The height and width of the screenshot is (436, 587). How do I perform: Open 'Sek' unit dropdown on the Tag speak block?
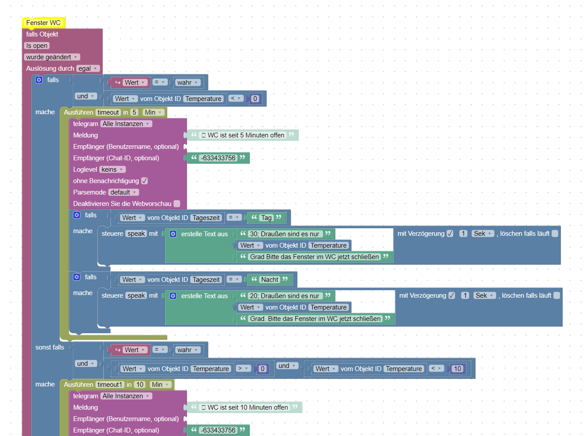click(x=483, y=234)
